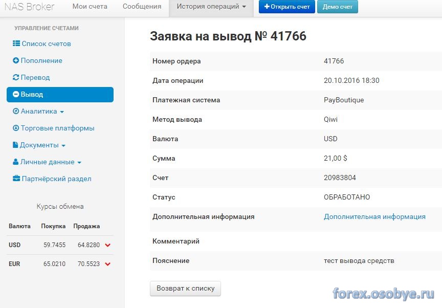Select the currency value USD in order table
Image resolution: width=442 pixels, height=308 pixels.
coord(330,139)
